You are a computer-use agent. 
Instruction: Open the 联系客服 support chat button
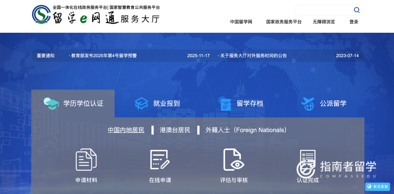coord(378,186)
